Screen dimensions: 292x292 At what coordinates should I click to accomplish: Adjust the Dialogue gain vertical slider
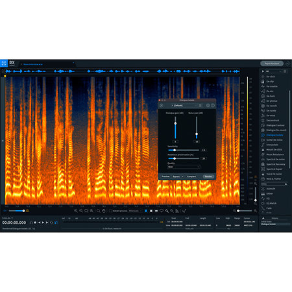(x=175, y=128)
